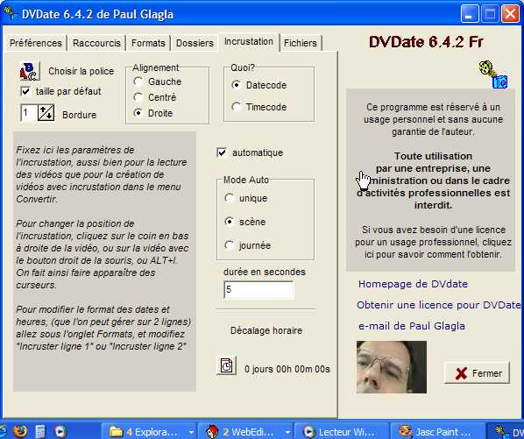The width and height of the screenshot is (524, 439).
Task: Choose the Datecode option
Action: tap(236, 85)
